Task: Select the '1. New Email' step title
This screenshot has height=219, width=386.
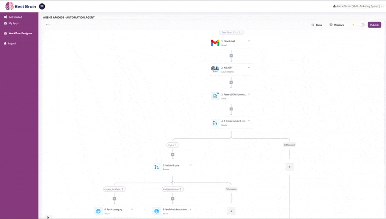Action: (x=228, y=41)
